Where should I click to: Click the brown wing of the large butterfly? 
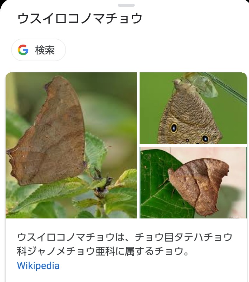pos(48,133)
